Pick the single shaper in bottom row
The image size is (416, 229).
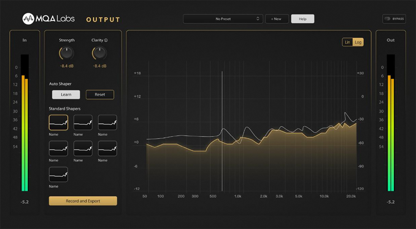pos(58,175)
